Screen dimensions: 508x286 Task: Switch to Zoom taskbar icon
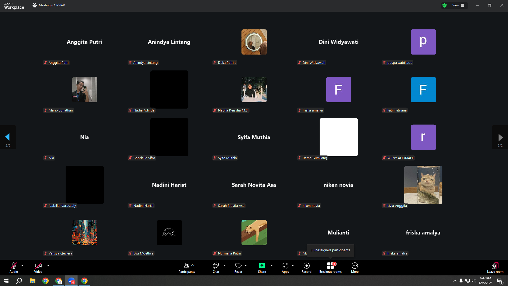71,281
